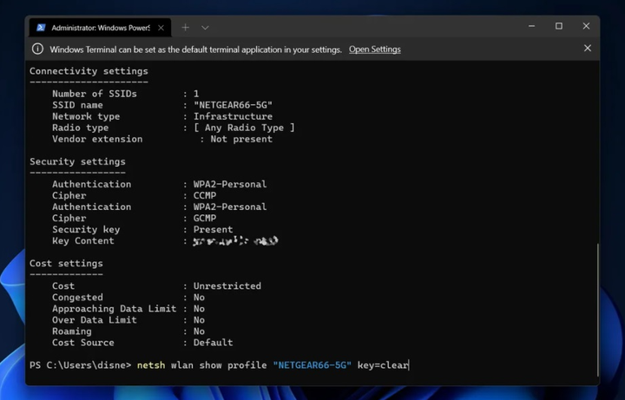Maximize the Windows Terminal window

pos(559,27)
